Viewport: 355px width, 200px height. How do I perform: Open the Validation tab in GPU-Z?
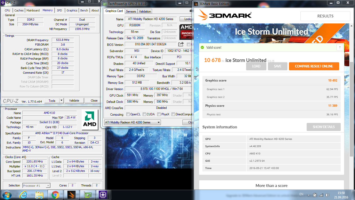click(x=145, y=11)
